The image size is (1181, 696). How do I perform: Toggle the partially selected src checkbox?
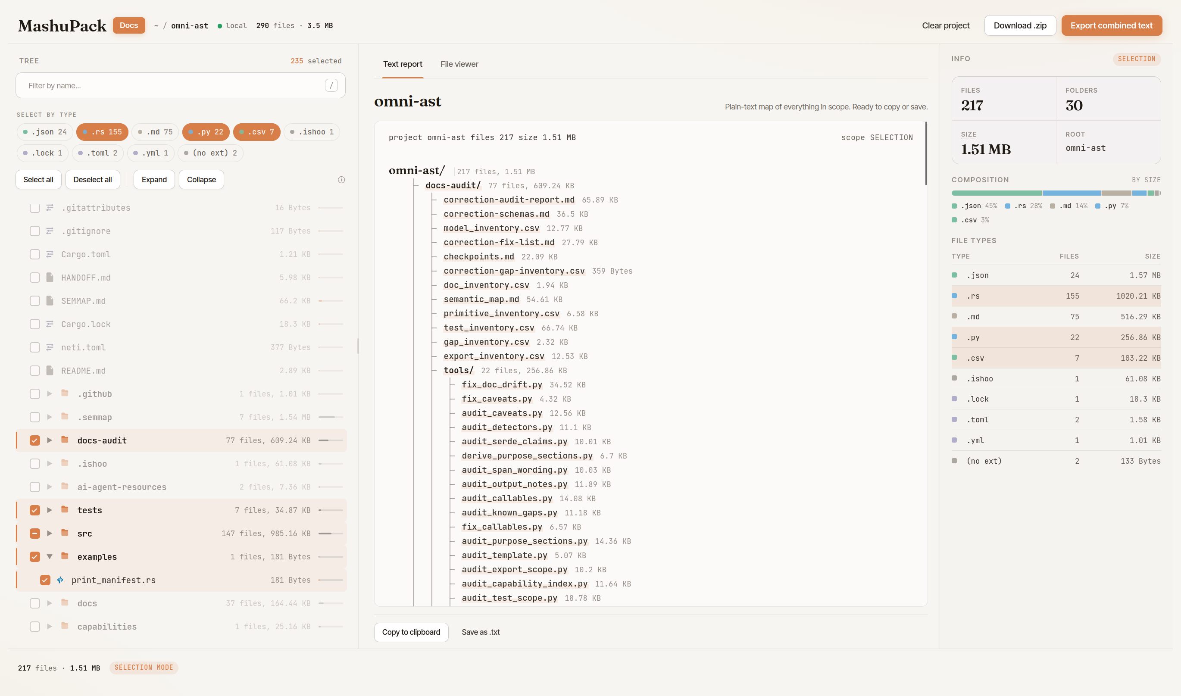tap(35, 533)
